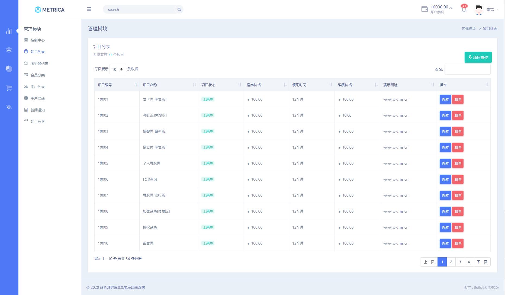
Task: Click the grid icon beside 控制中心
Action: [x=26, y=40]
